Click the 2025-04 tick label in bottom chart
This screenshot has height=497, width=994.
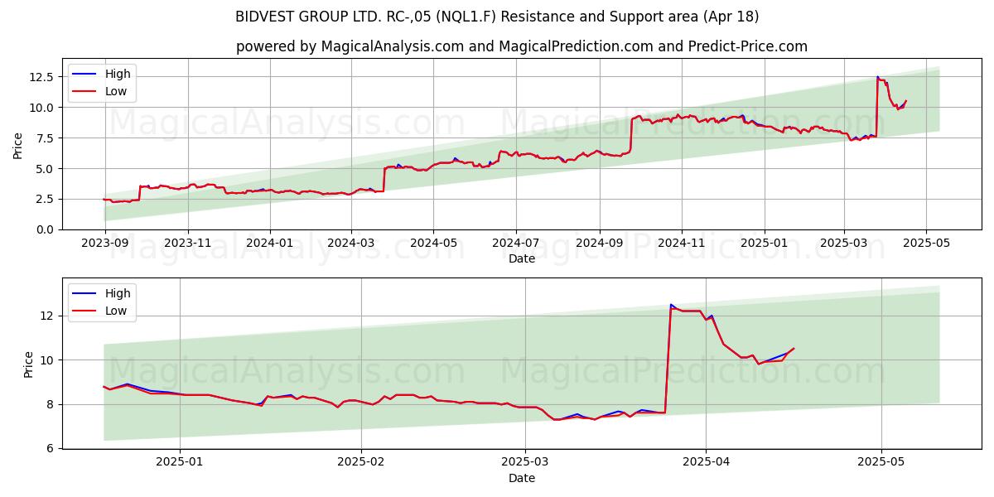706,463
